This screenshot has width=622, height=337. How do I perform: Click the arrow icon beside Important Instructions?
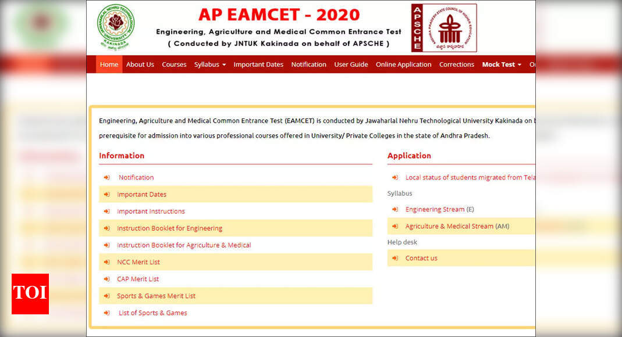point(107,211)
